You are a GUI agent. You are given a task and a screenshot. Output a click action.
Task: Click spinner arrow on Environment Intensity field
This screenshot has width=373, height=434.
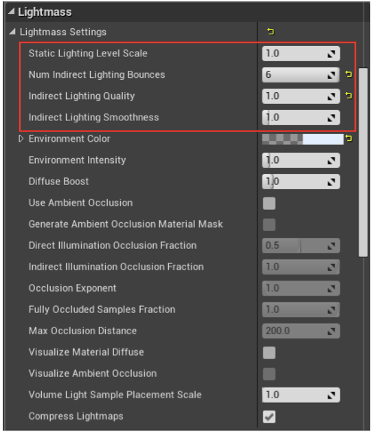[x=331, y=160]
